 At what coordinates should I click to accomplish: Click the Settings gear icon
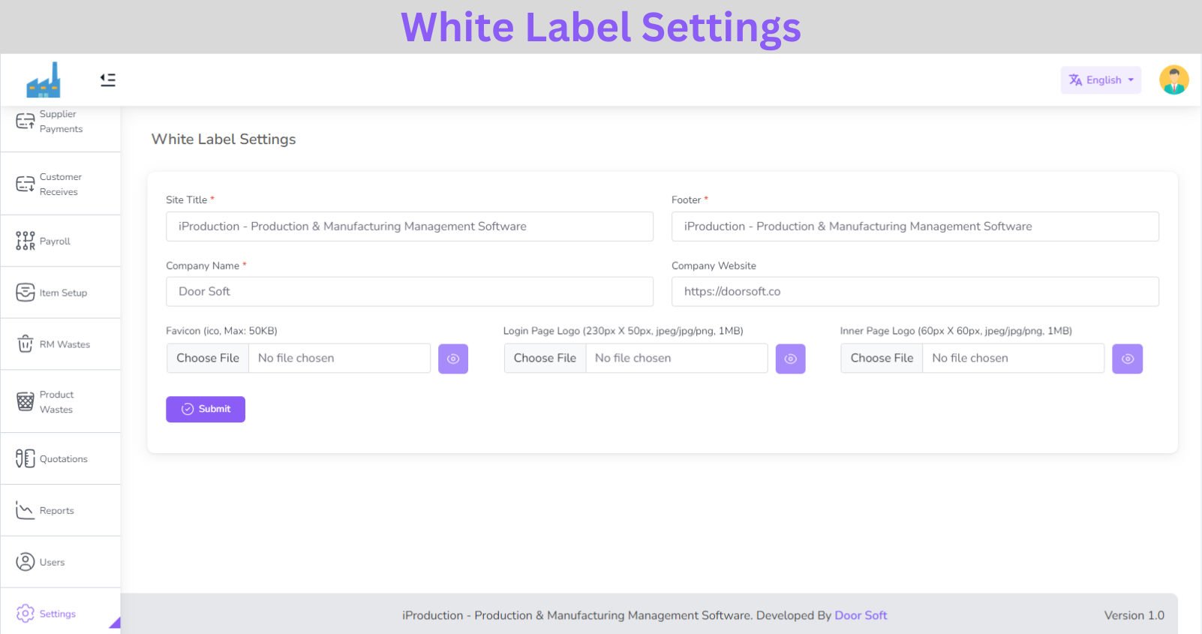point(26,614)
